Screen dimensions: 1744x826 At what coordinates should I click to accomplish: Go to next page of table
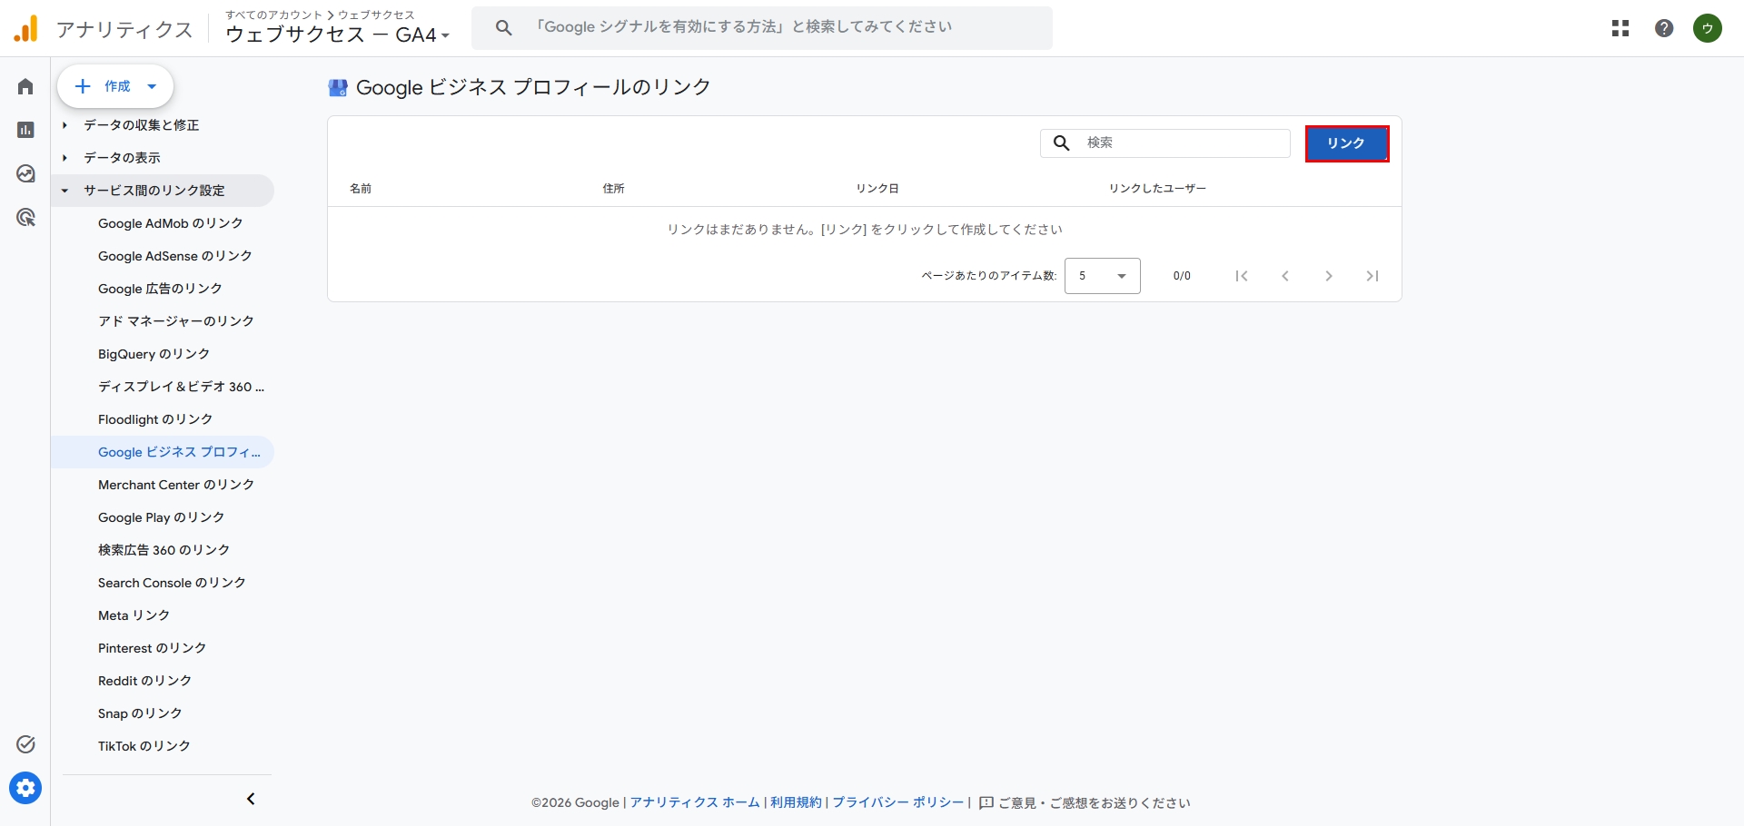[1329, 276]
